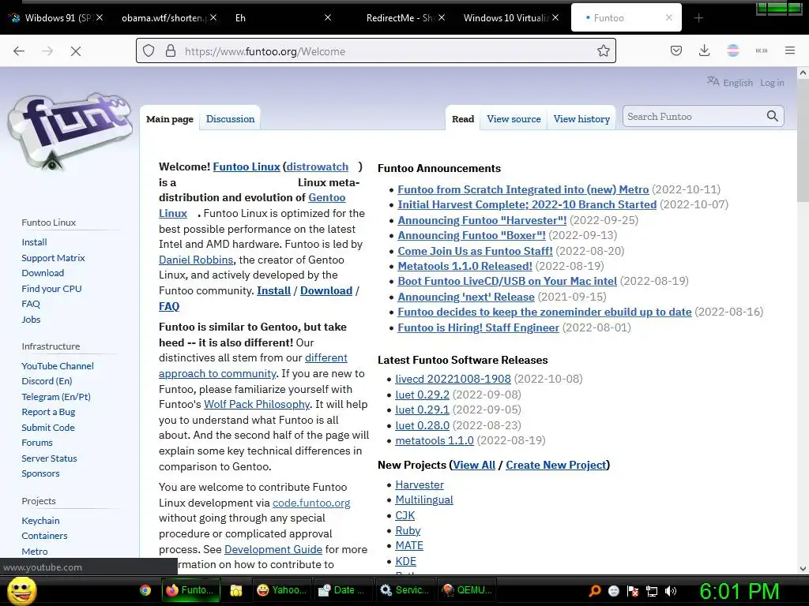This screenshot has width=809, height=606.
Task: Switch to the Wibdows 91 tab
Action: tap(57, 18)
